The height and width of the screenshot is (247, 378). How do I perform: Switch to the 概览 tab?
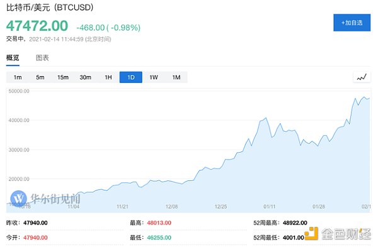[13, 58]
